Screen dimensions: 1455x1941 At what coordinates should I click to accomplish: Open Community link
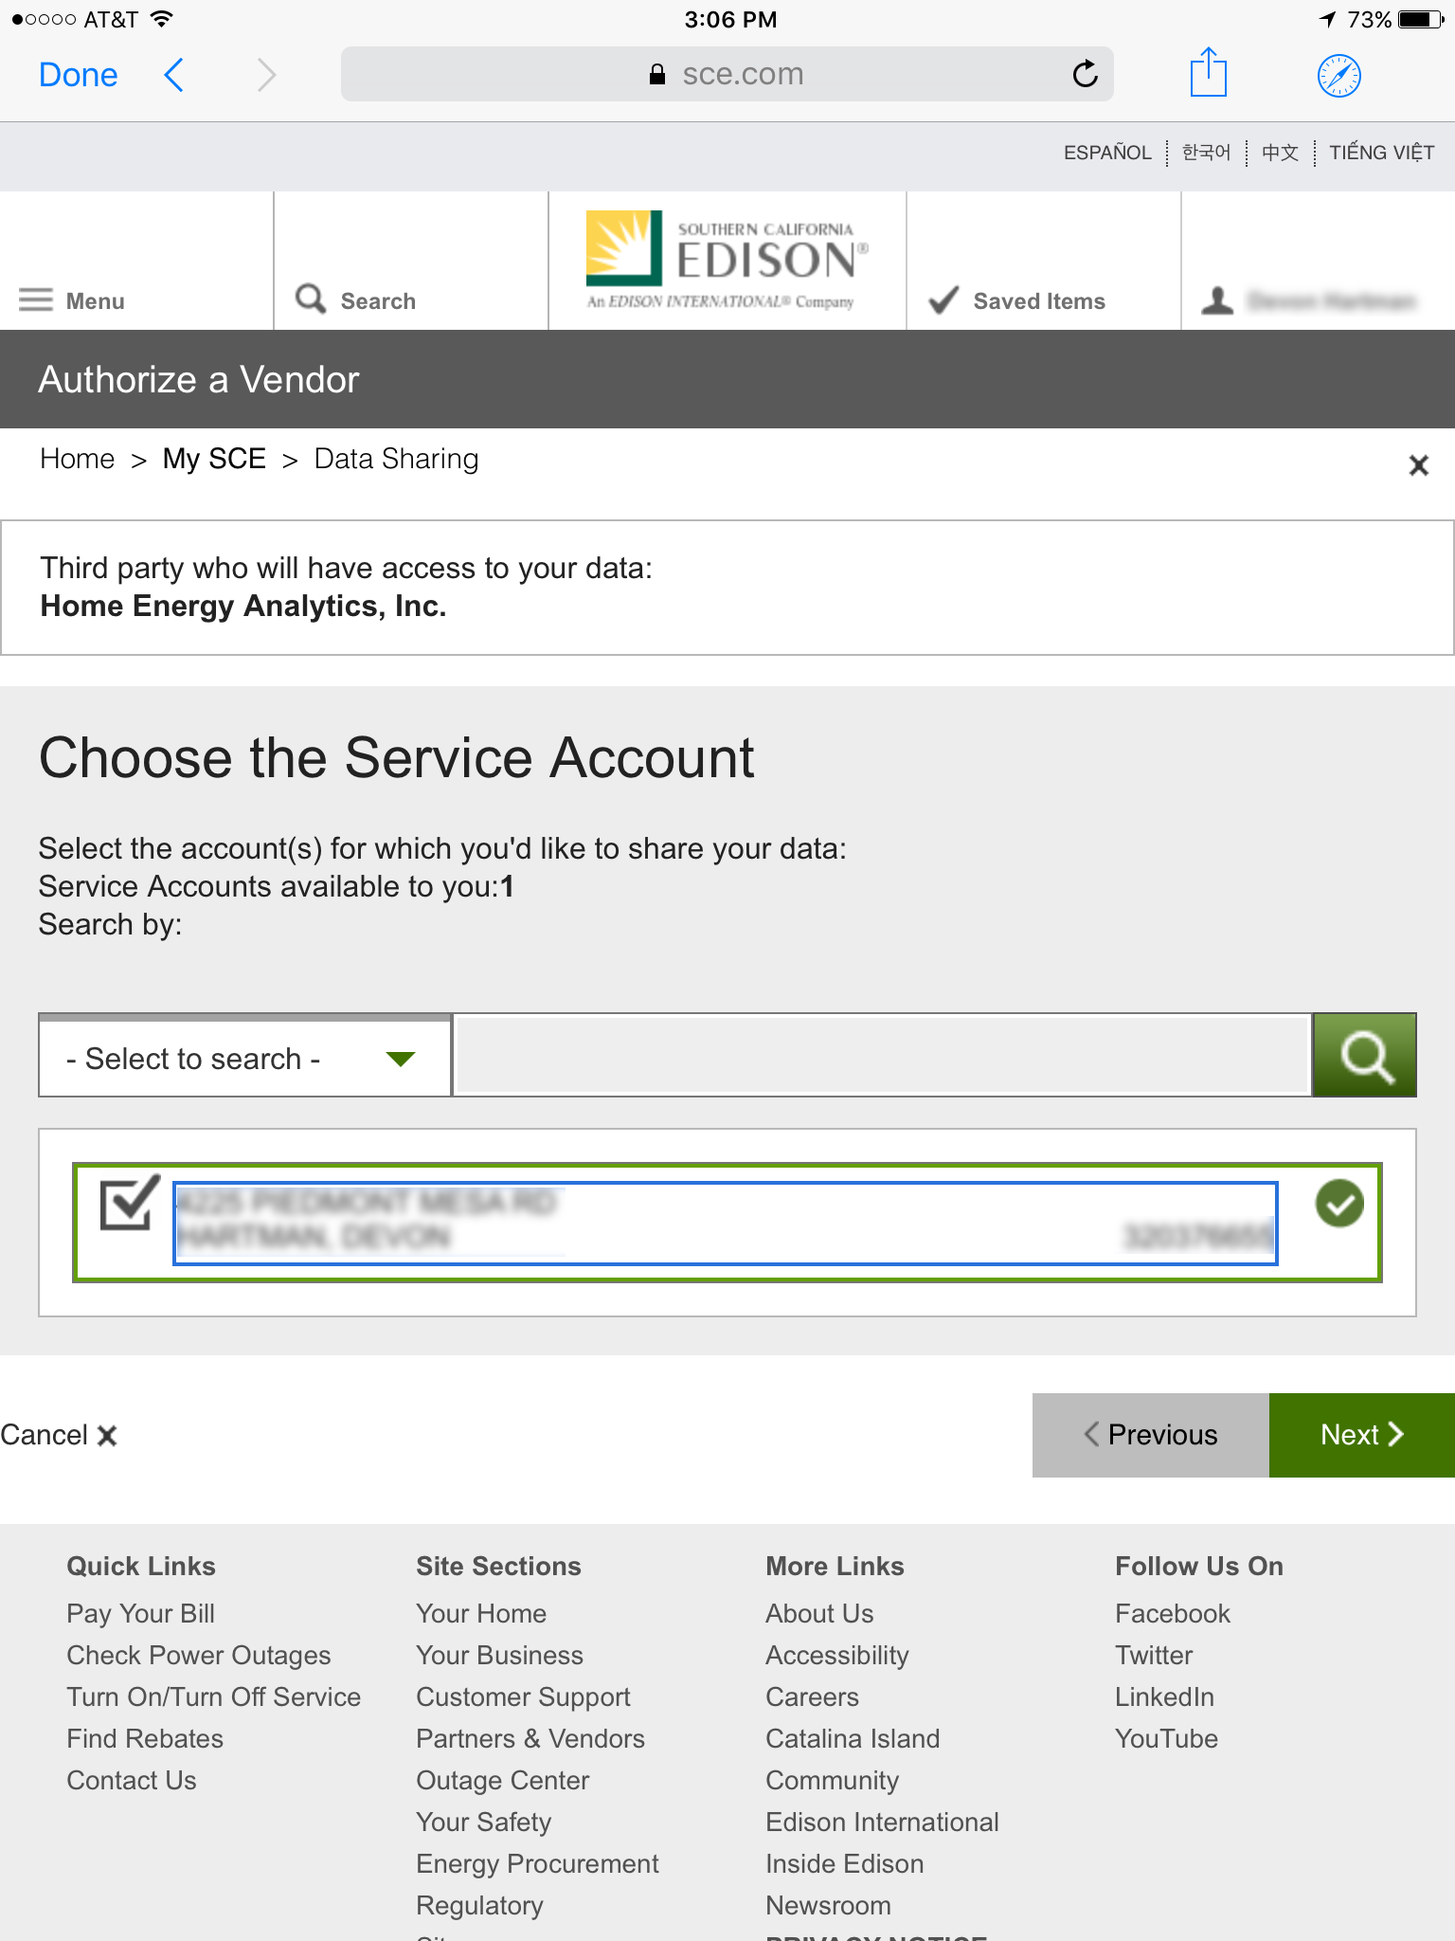[x=832, y=1780]
